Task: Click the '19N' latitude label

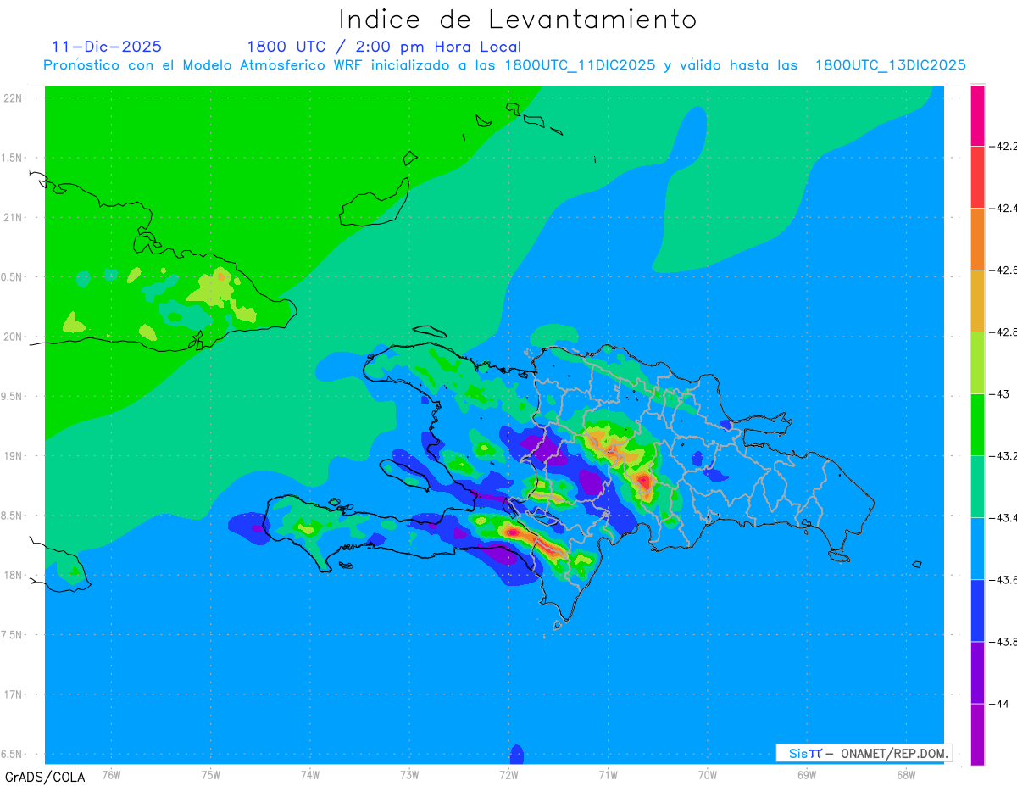Action: click(x=14, y=455)
